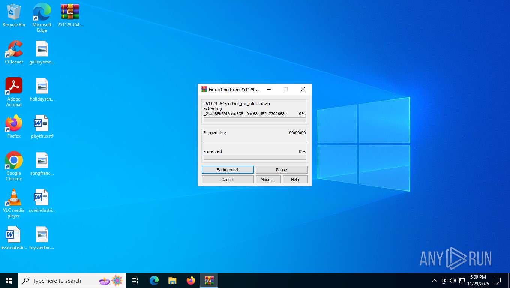
Task: Minimize the extraction dialog
Action: point(268,89)
